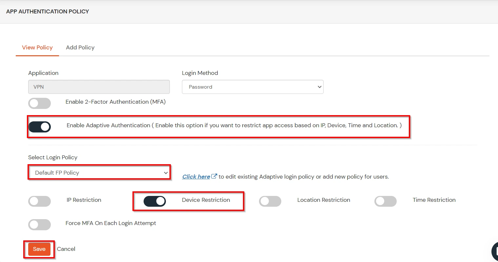
Task: Open the chat widget icon at the right edge
Action: coord(495,251)
